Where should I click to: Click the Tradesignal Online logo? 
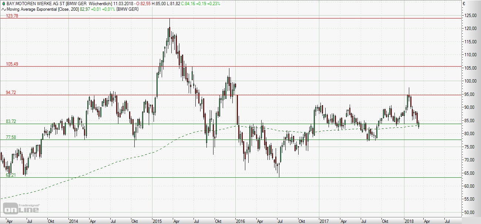[21, 208]
